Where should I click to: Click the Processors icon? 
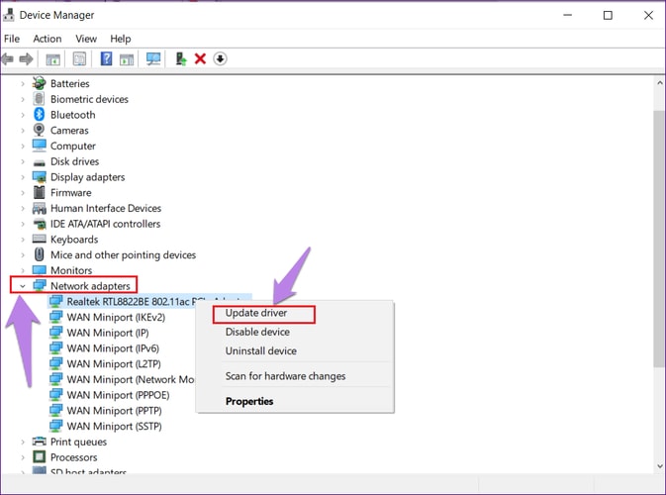tap(39, 456)
